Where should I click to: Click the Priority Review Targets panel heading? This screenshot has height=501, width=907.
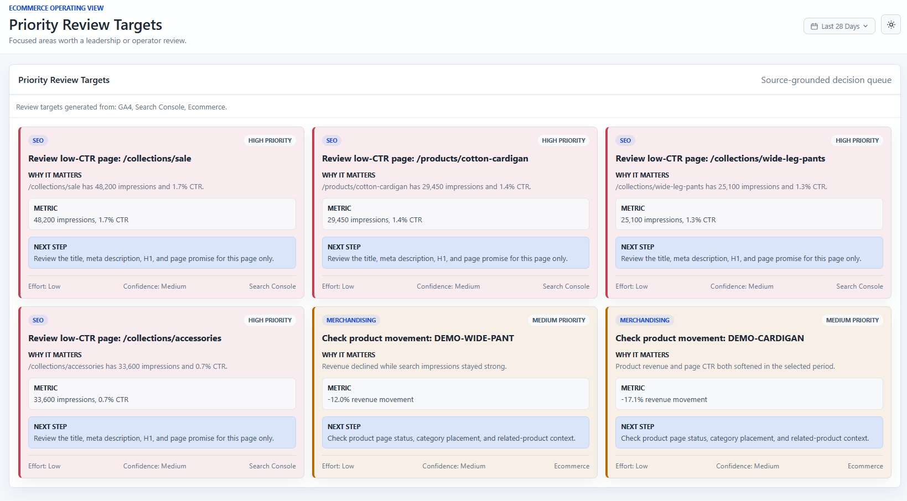pos(64,80)
